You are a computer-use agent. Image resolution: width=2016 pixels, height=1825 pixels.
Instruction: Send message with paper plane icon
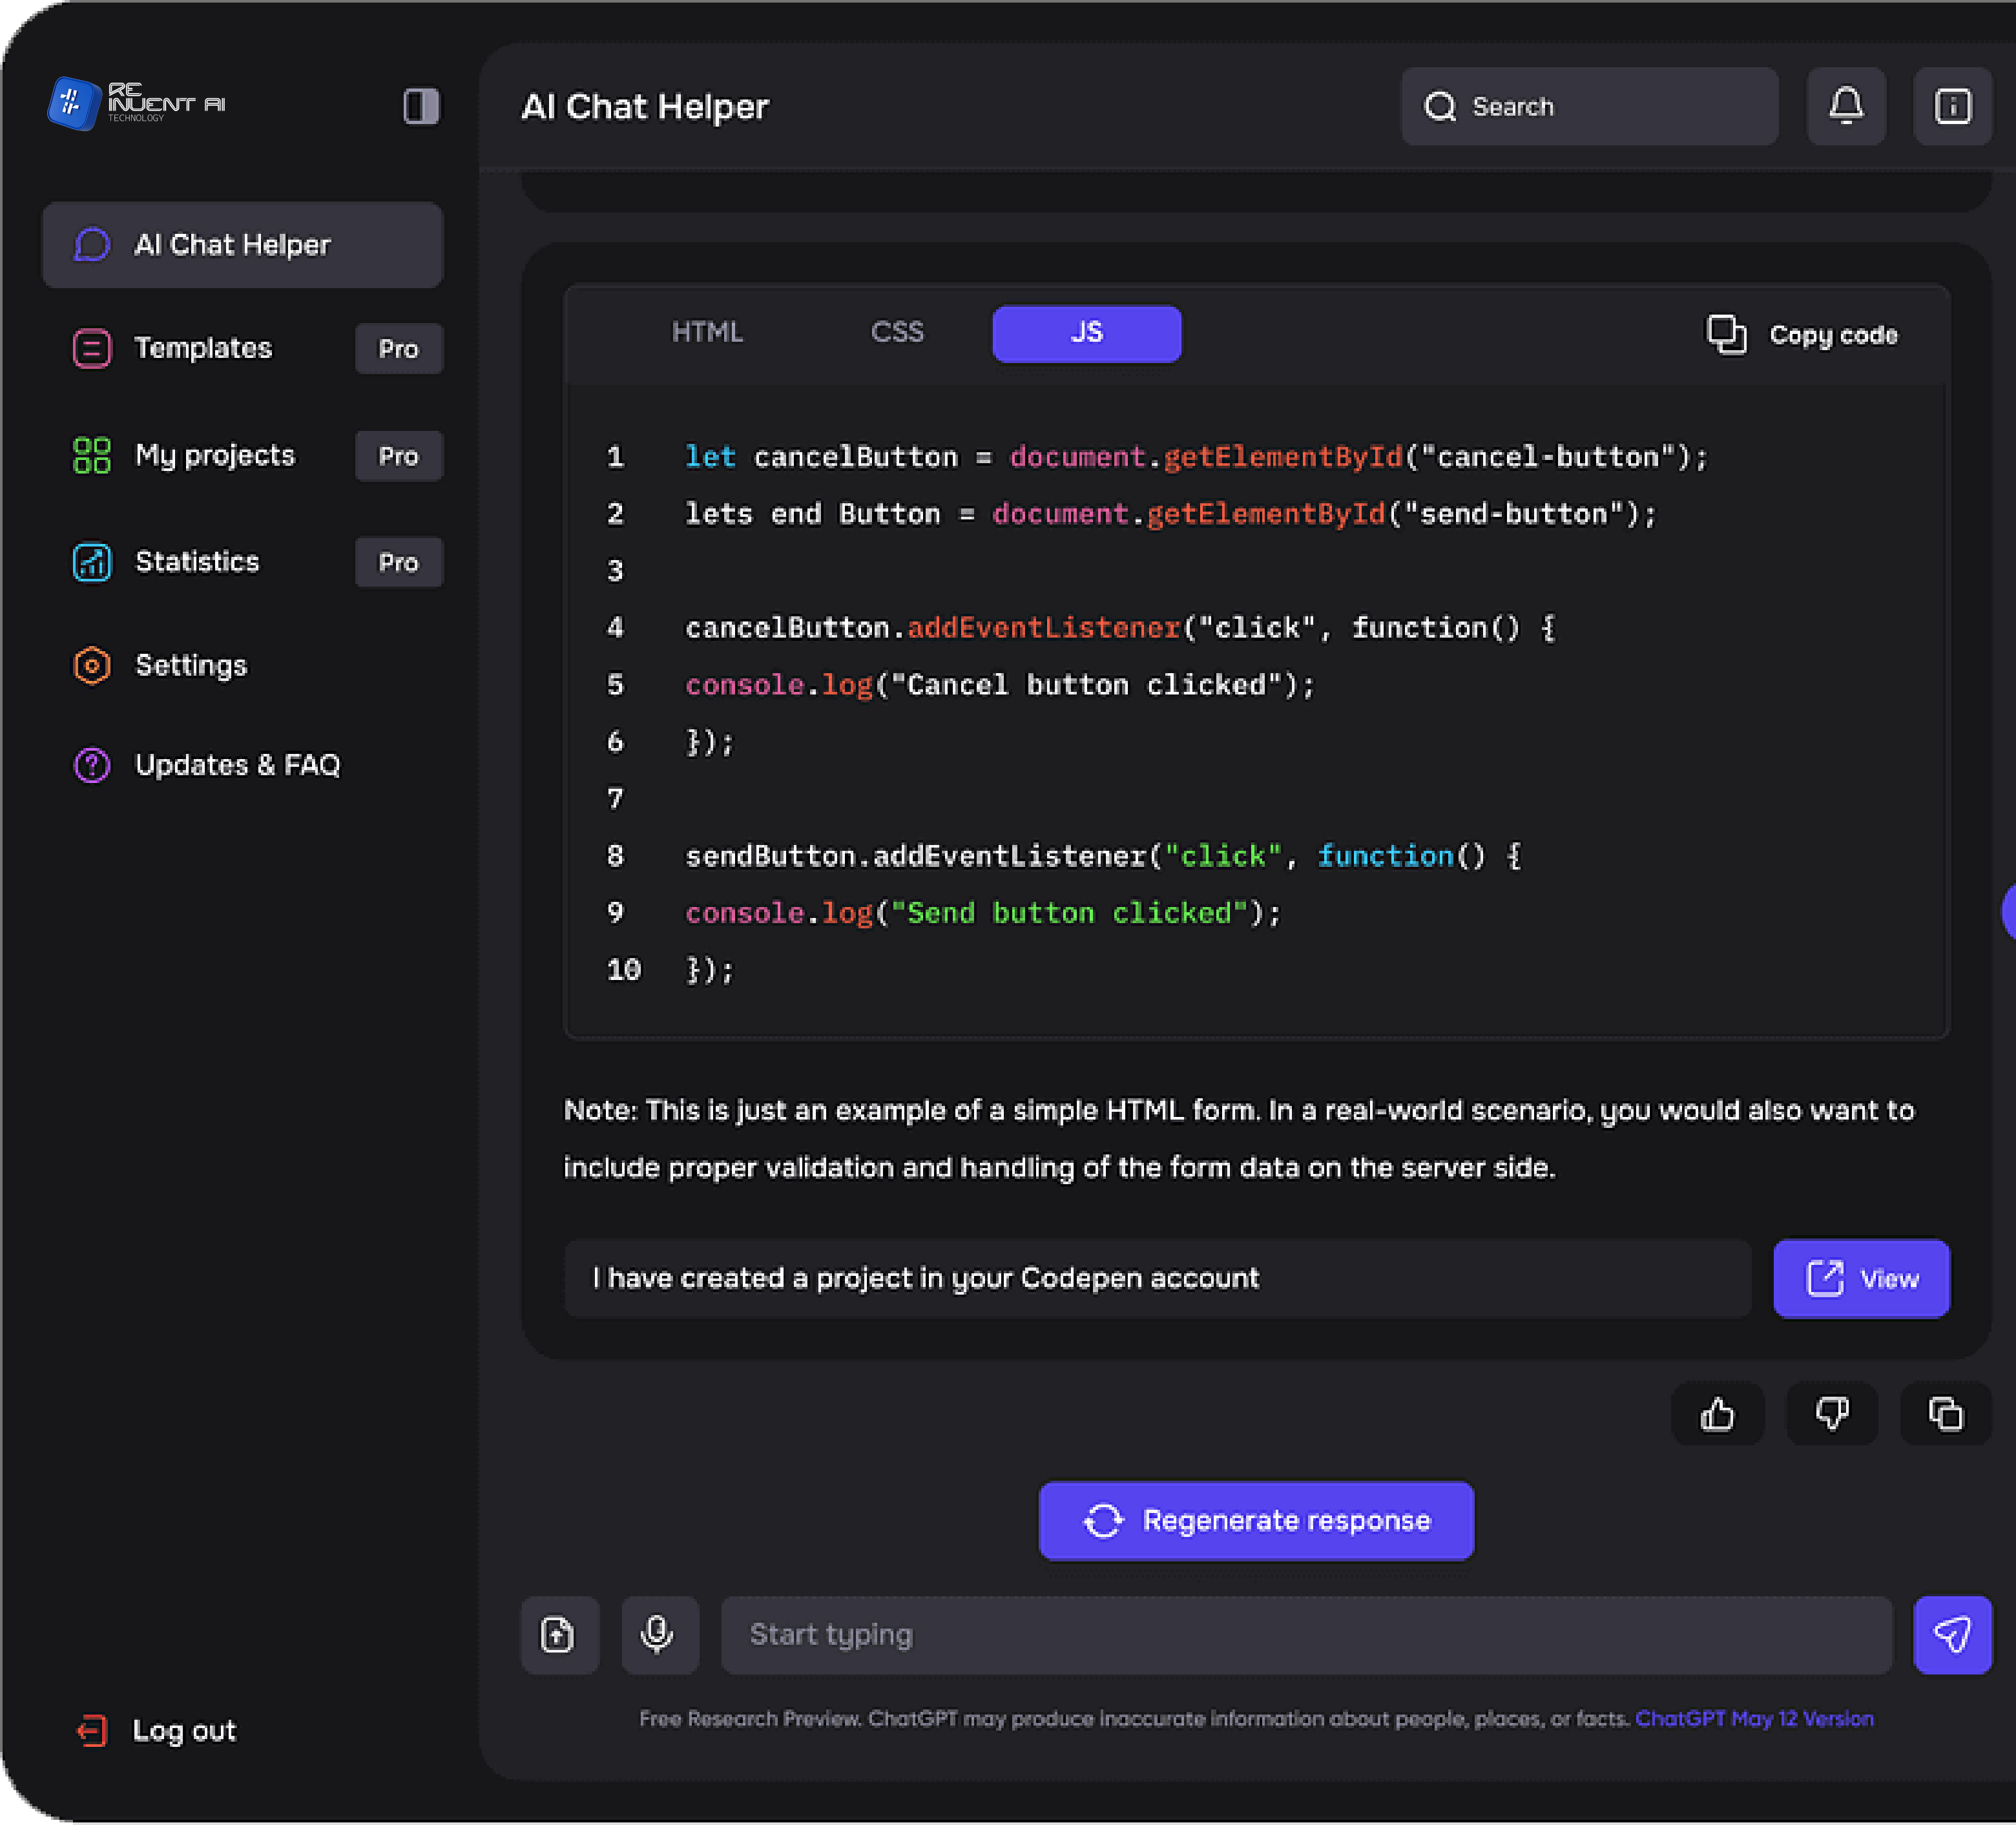click(x=1951, y=1634)
